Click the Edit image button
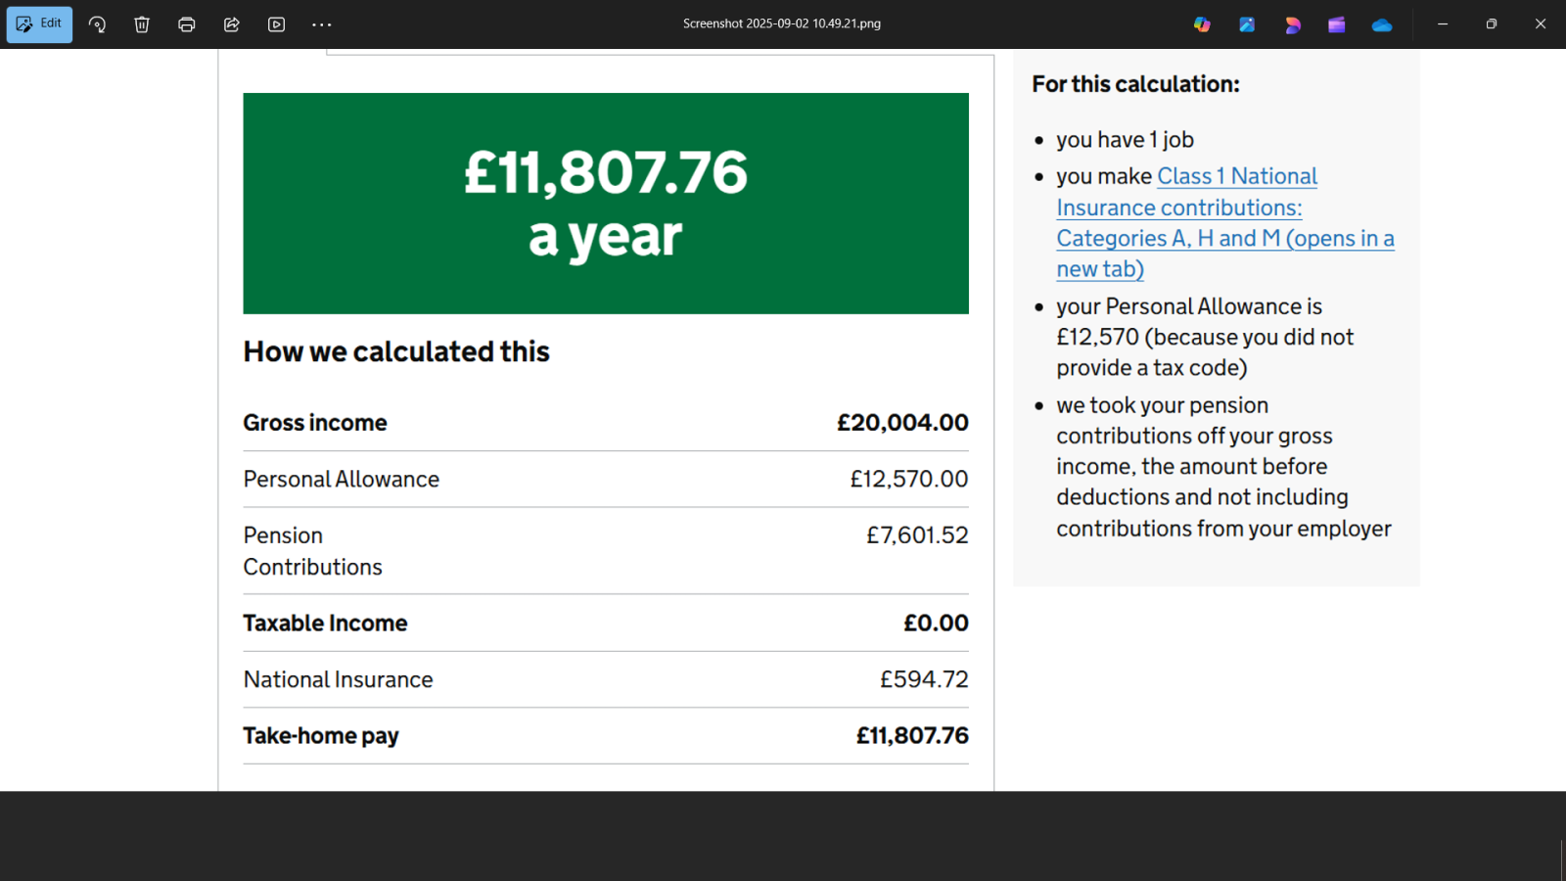The height and width of the screenshot is (881, 1566). (x=39, y=24)
